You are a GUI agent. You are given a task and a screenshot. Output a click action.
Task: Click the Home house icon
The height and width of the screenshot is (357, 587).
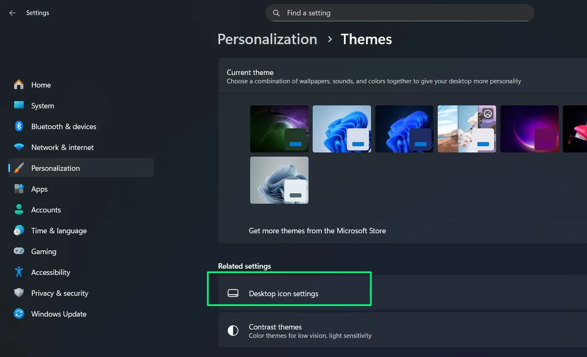pyautogui.click(x=19, y=85)
